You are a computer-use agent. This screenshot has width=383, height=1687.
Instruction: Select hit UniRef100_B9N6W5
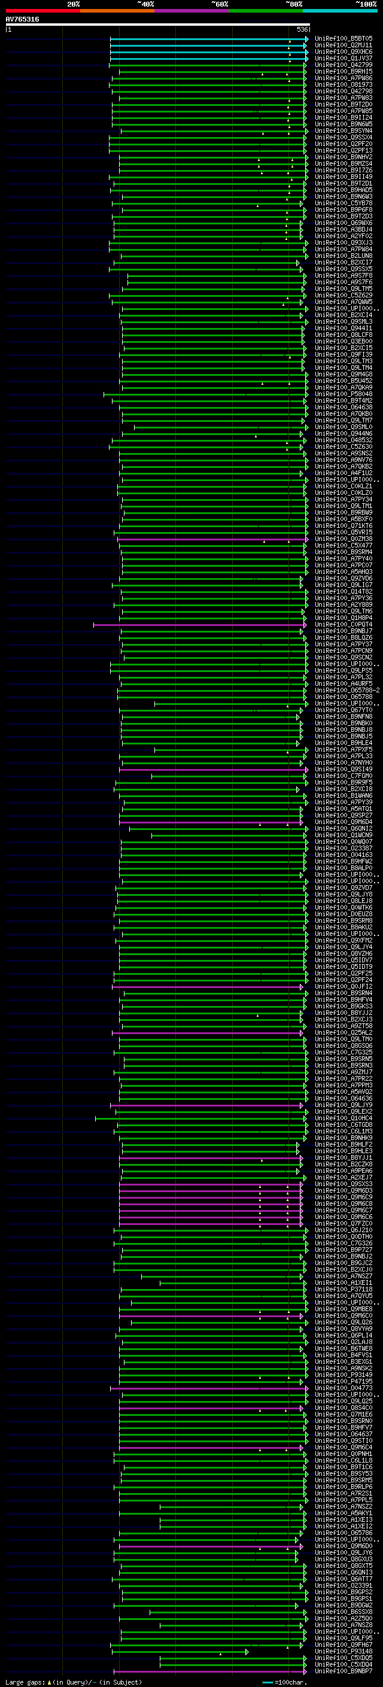pyautogui.click(x=344, y=124)
